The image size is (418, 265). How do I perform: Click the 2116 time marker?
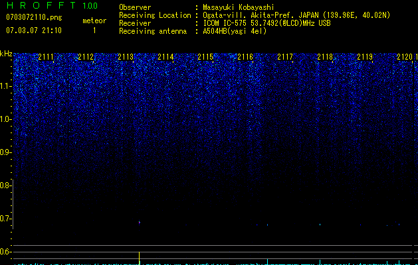245,57
